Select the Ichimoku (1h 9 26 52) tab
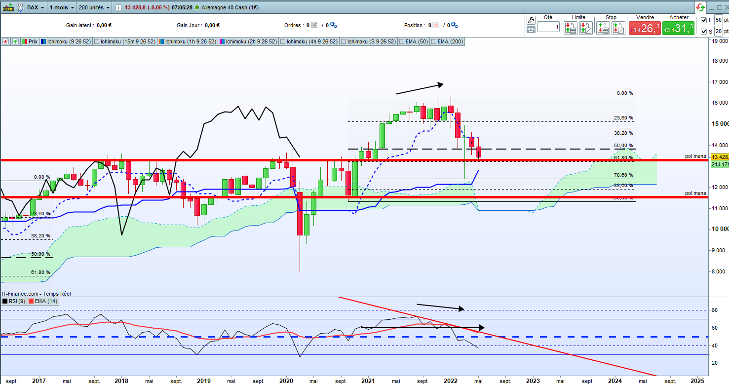This screenshot has height=384, width=729. [x=188, y=42]
